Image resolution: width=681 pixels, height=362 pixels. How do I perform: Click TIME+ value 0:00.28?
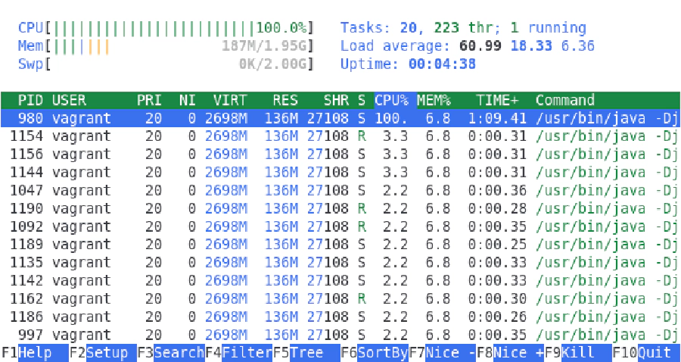point(497,208)
